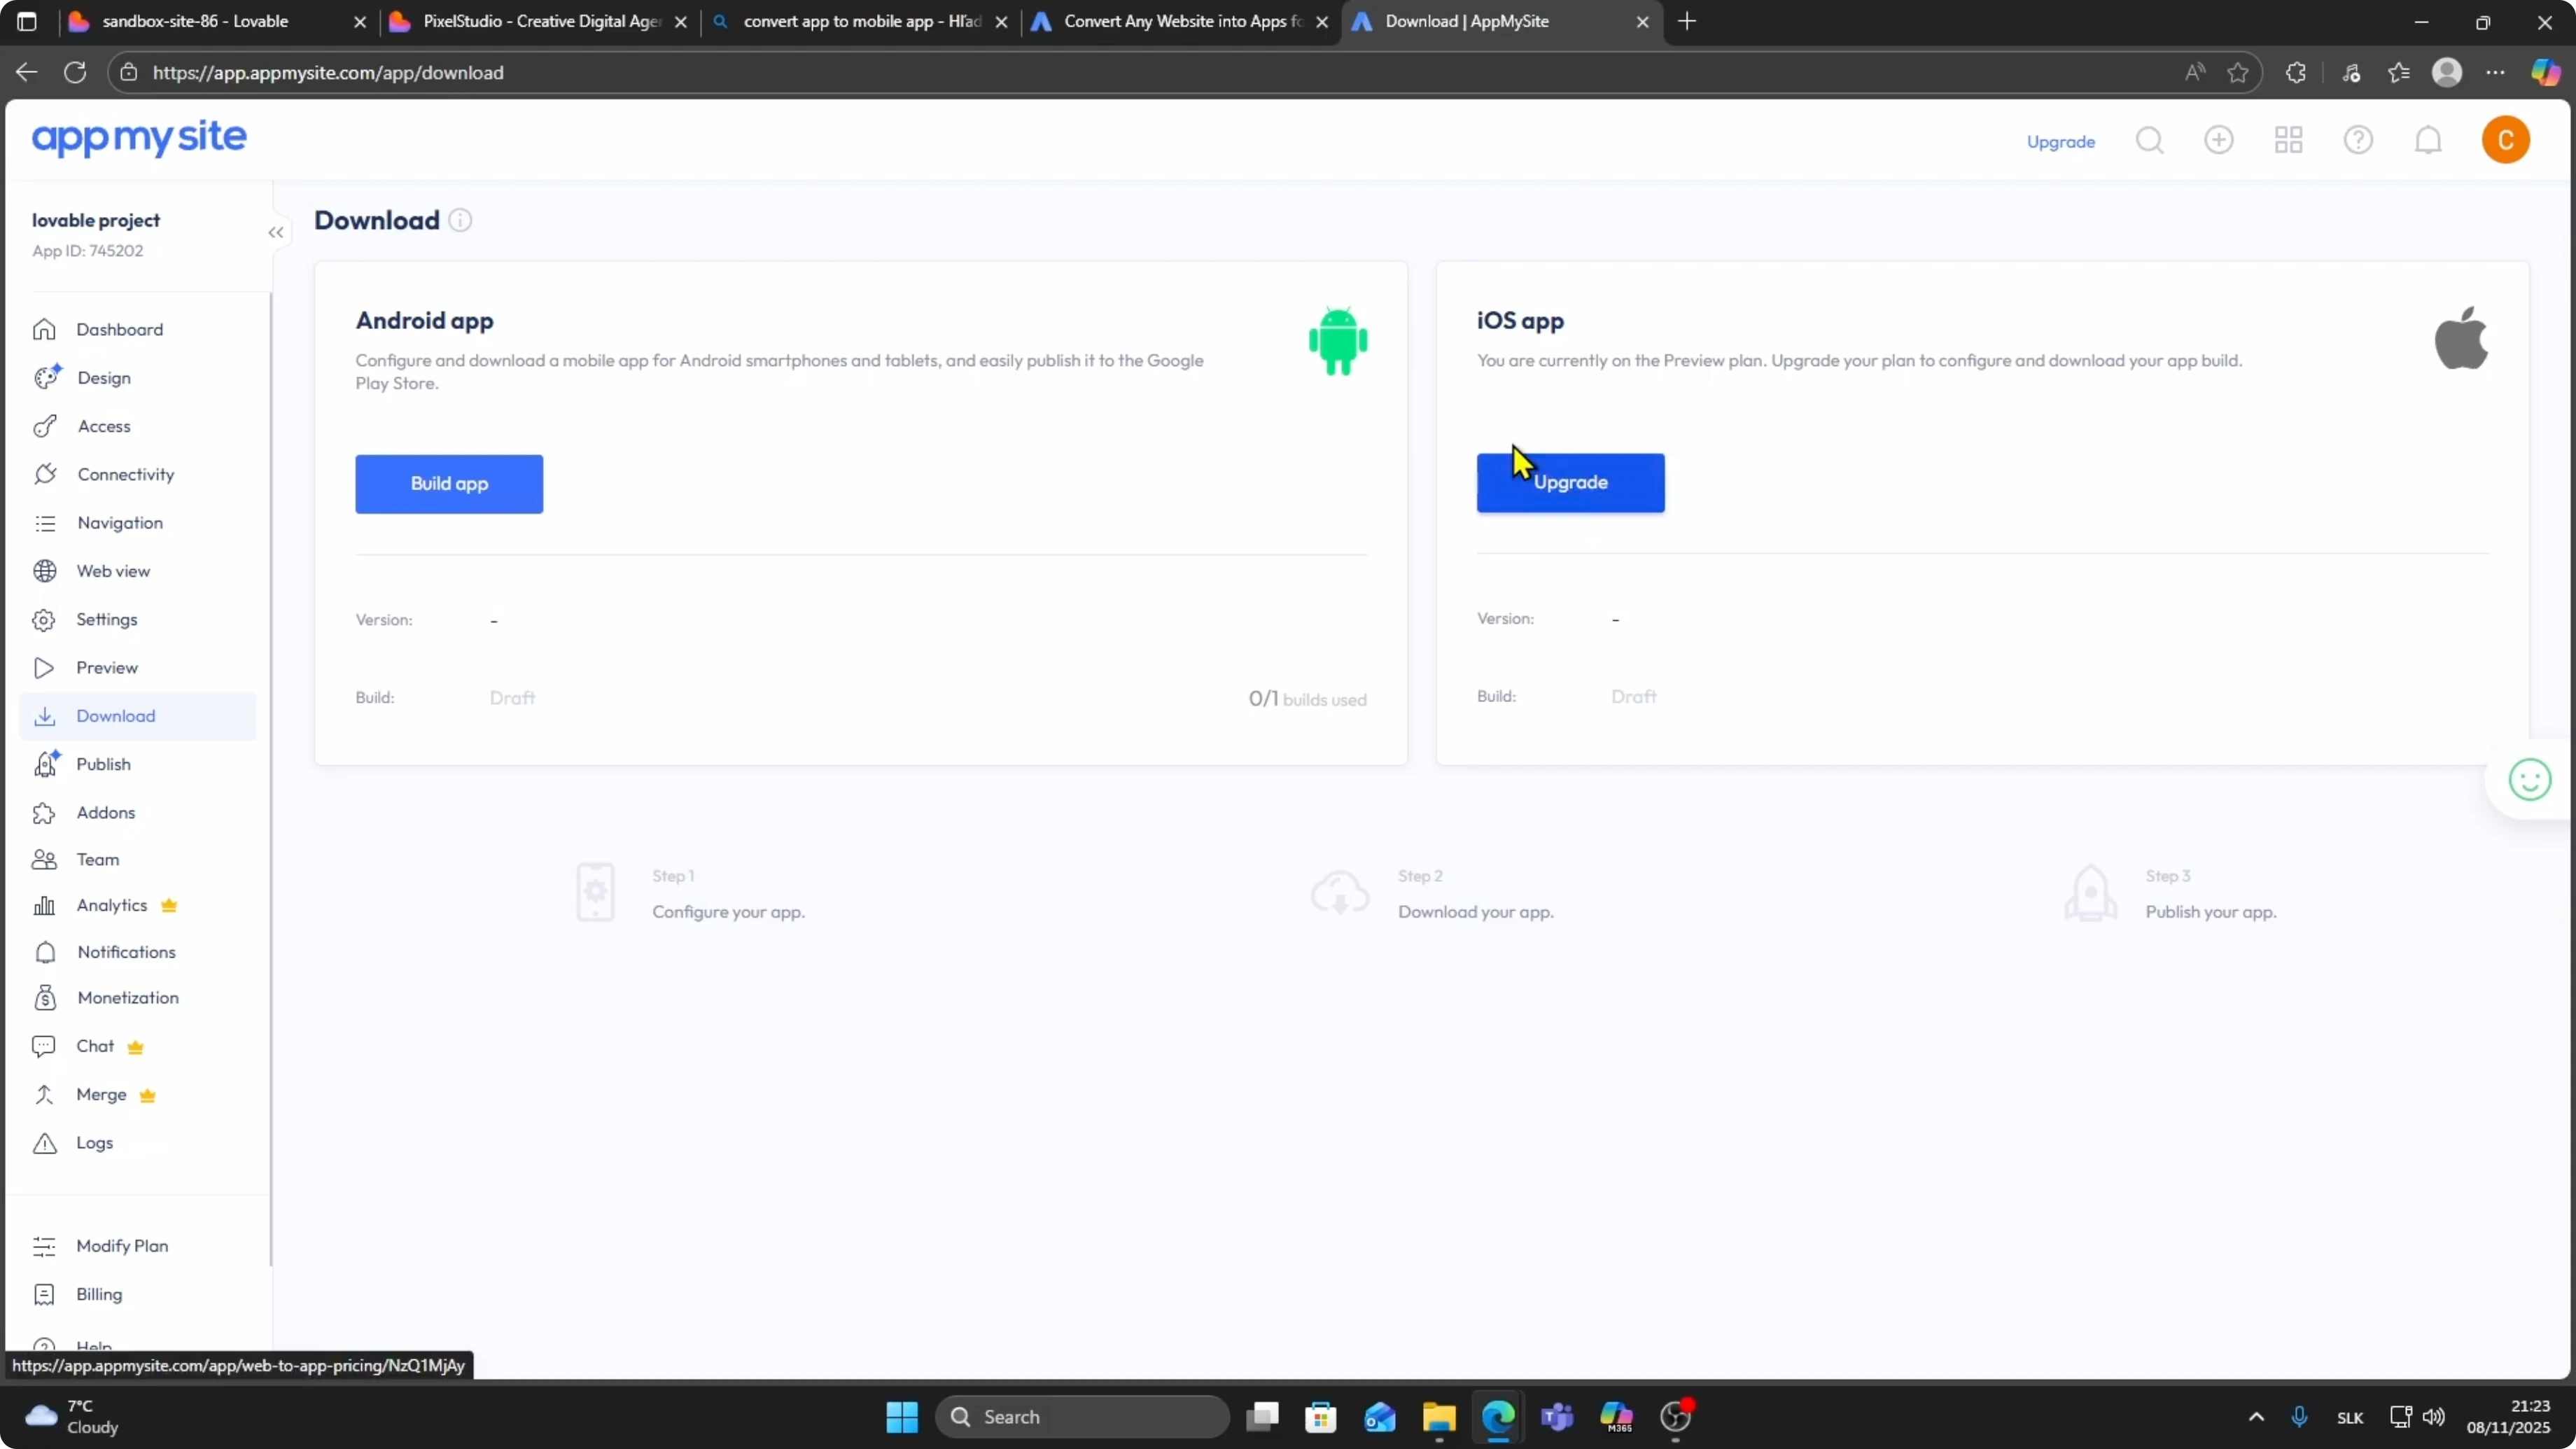Click the Monetization money bag icon
The image size is (2576, 1449).
pos(45,998)
